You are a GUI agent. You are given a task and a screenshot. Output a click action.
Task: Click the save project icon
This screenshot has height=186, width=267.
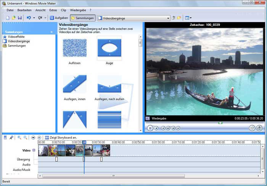click(20, 18)
